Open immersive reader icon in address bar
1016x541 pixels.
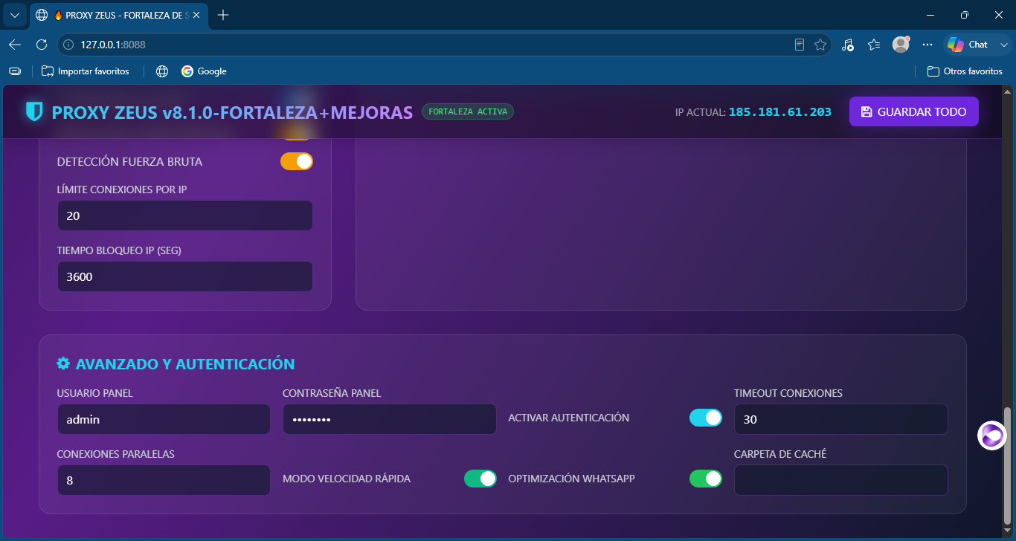[800, 45]
